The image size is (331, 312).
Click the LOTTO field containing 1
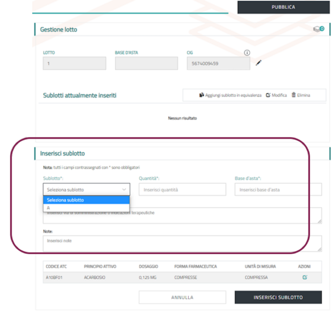(x=74, y=64)
